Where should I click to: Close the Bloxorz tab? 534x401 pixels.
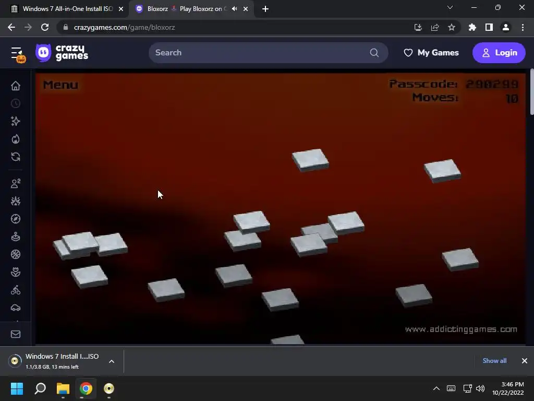(246, 9)
